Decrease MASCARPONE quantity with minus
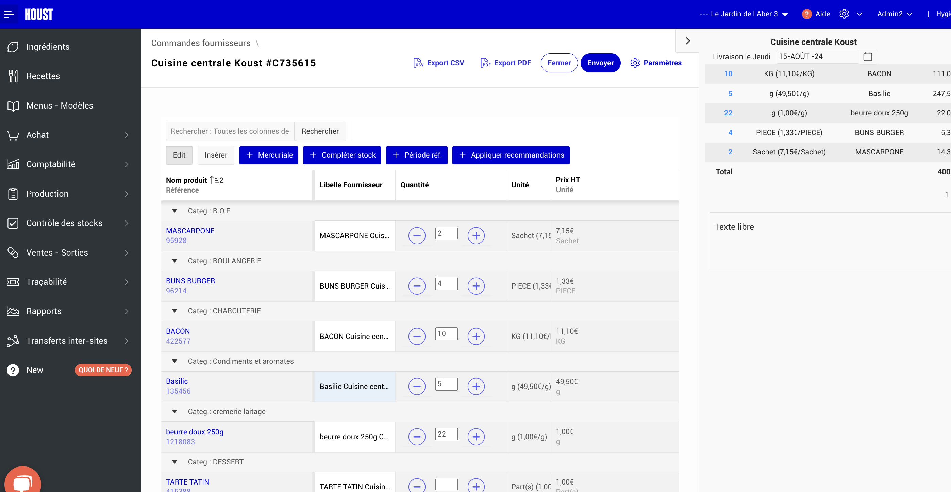951x492 pixels. [417, 236]
